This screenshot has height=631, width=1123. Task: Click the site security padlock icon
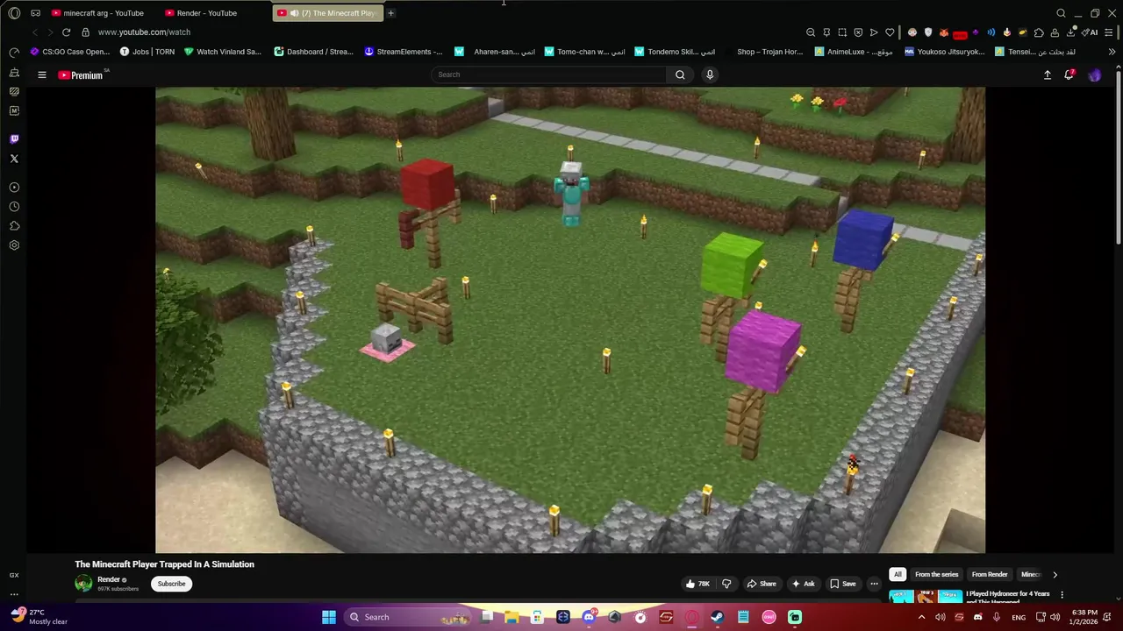pyautogui.click(x=85, y=32)
